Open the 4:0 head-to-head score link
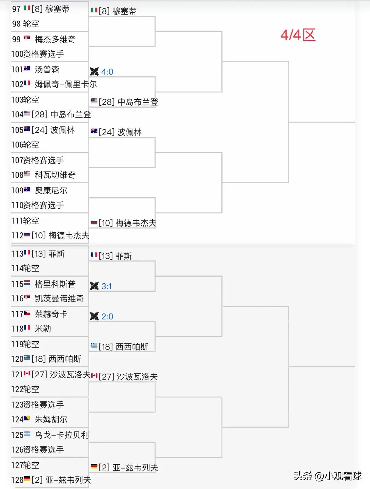370x489 pixels. [x=107, y=72]
